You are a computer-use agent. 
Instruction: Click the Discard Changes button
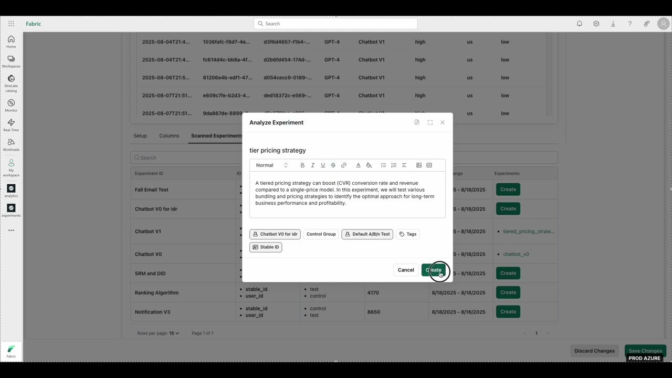(x=594, y=351)
